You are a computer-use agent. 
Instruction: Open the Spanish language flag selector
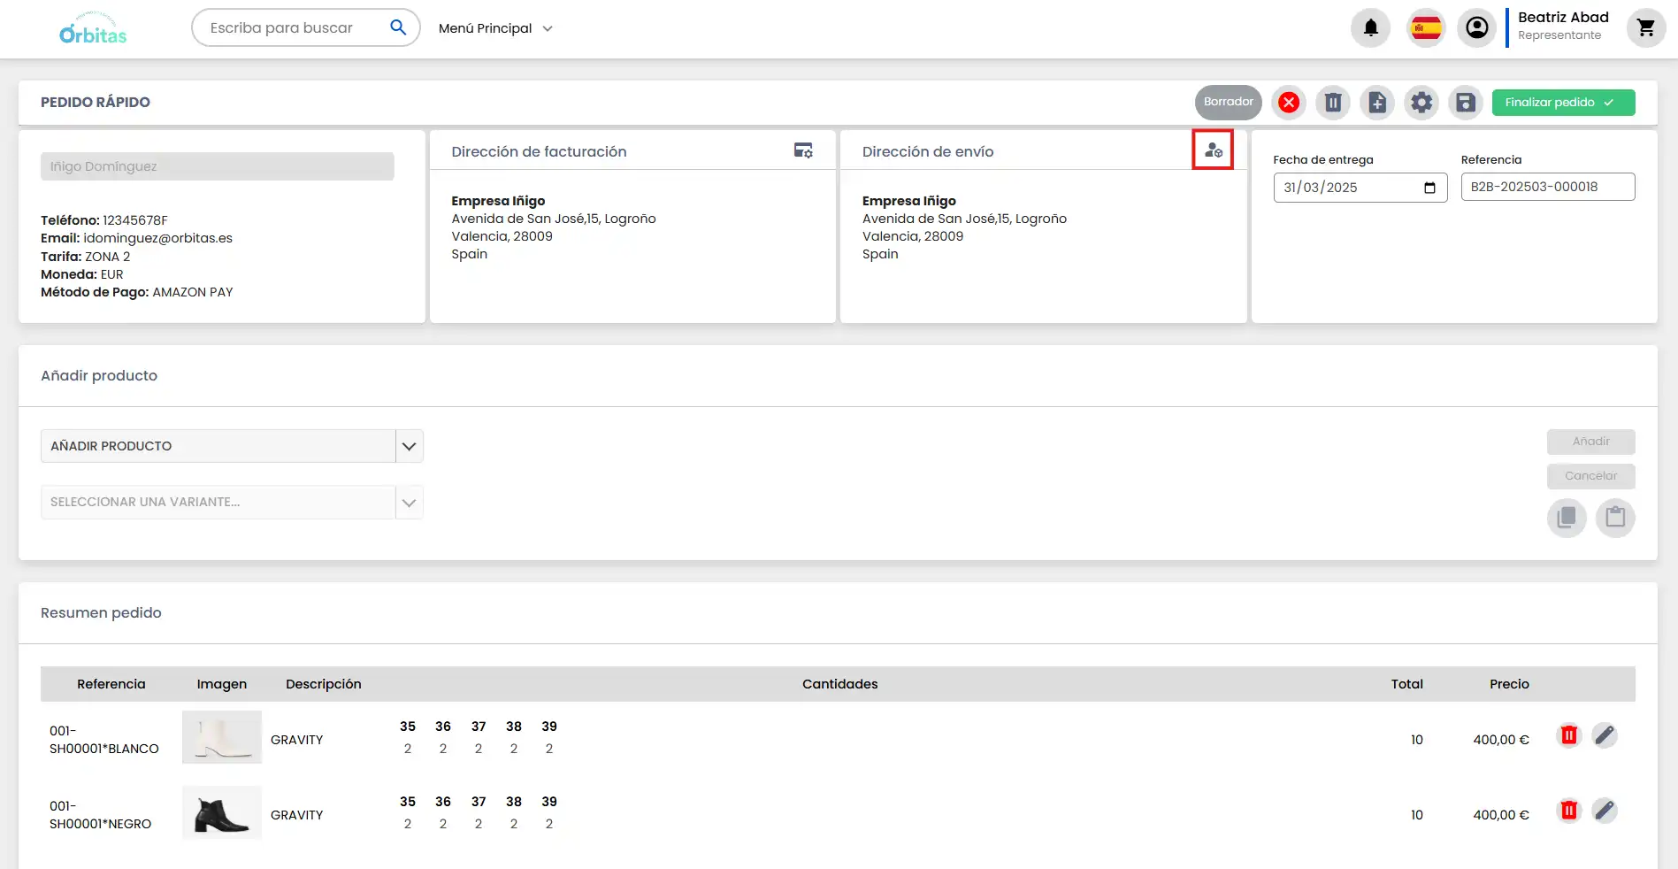coord(1425,28)
